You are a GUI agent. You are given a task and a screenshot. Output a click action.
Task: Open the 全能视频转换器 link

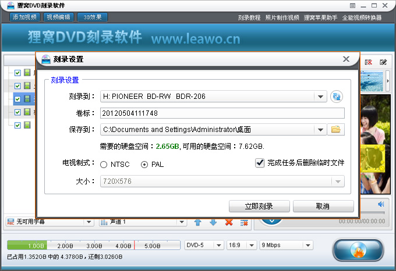point(362,17)
